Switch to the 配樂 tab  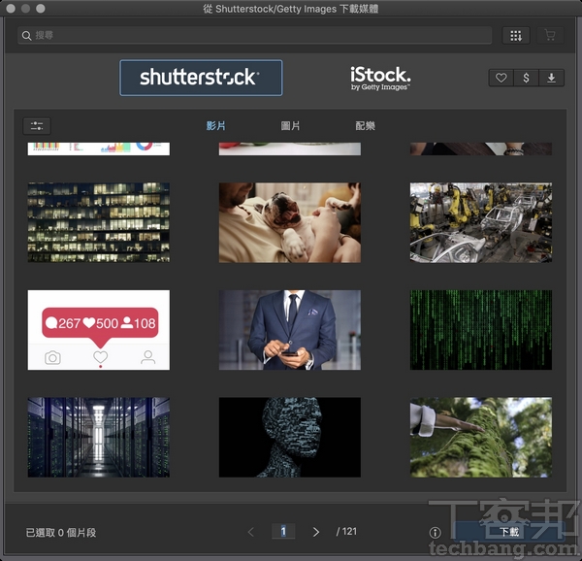point(366,126)
